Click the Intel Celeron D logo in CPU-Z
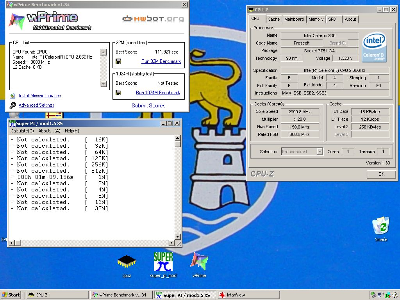Screen dimensions: 400x300 (x=374, y=47)
